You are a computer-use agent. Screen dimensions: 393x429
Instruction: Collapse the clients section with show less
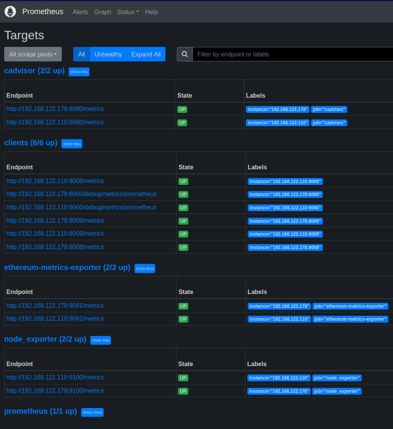click(x=72, y=144)
